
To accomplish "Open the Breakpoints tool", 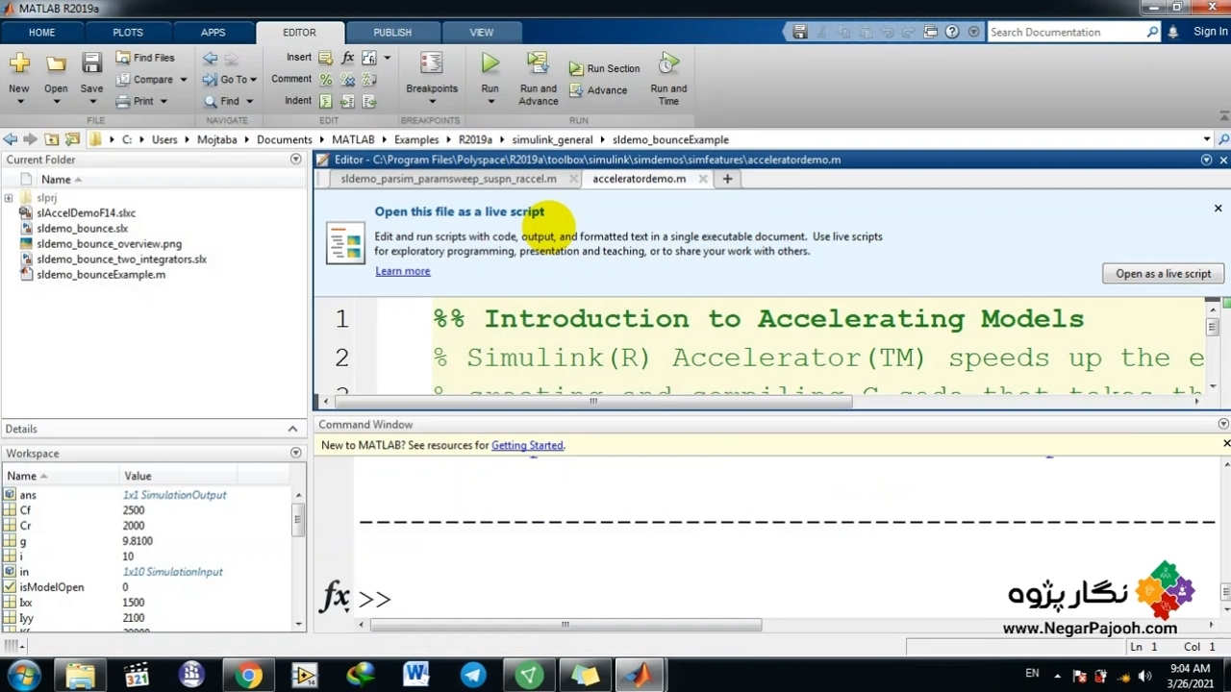I will 431,65.
